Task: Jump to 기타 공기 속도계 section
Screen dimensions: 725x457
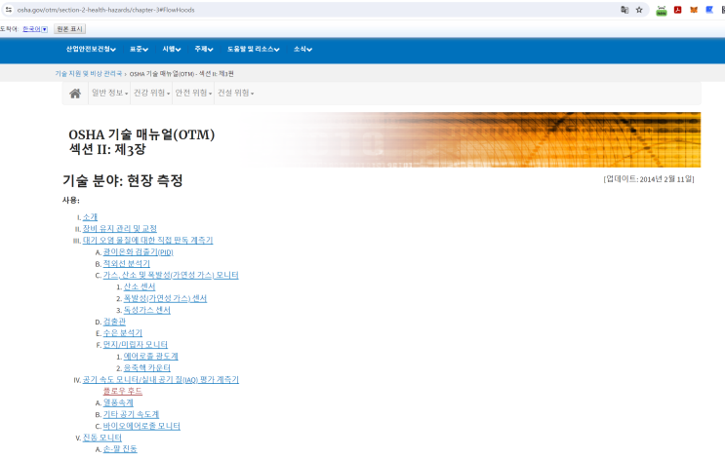Action: coord(131,414)
